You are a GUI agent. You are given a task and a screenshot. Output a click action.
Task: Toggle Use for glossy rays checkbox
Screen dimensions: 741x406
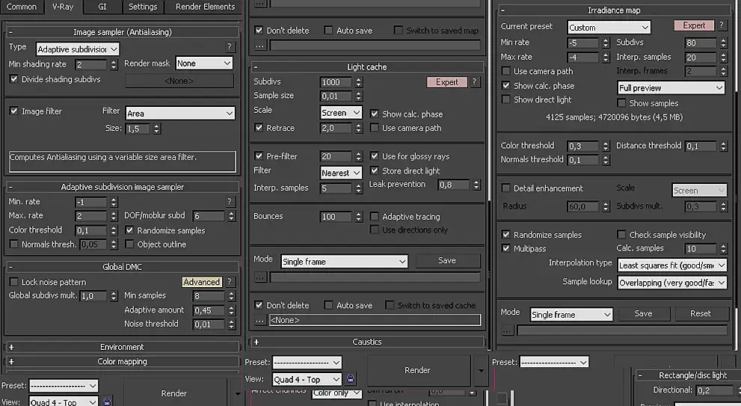(375, 156)
